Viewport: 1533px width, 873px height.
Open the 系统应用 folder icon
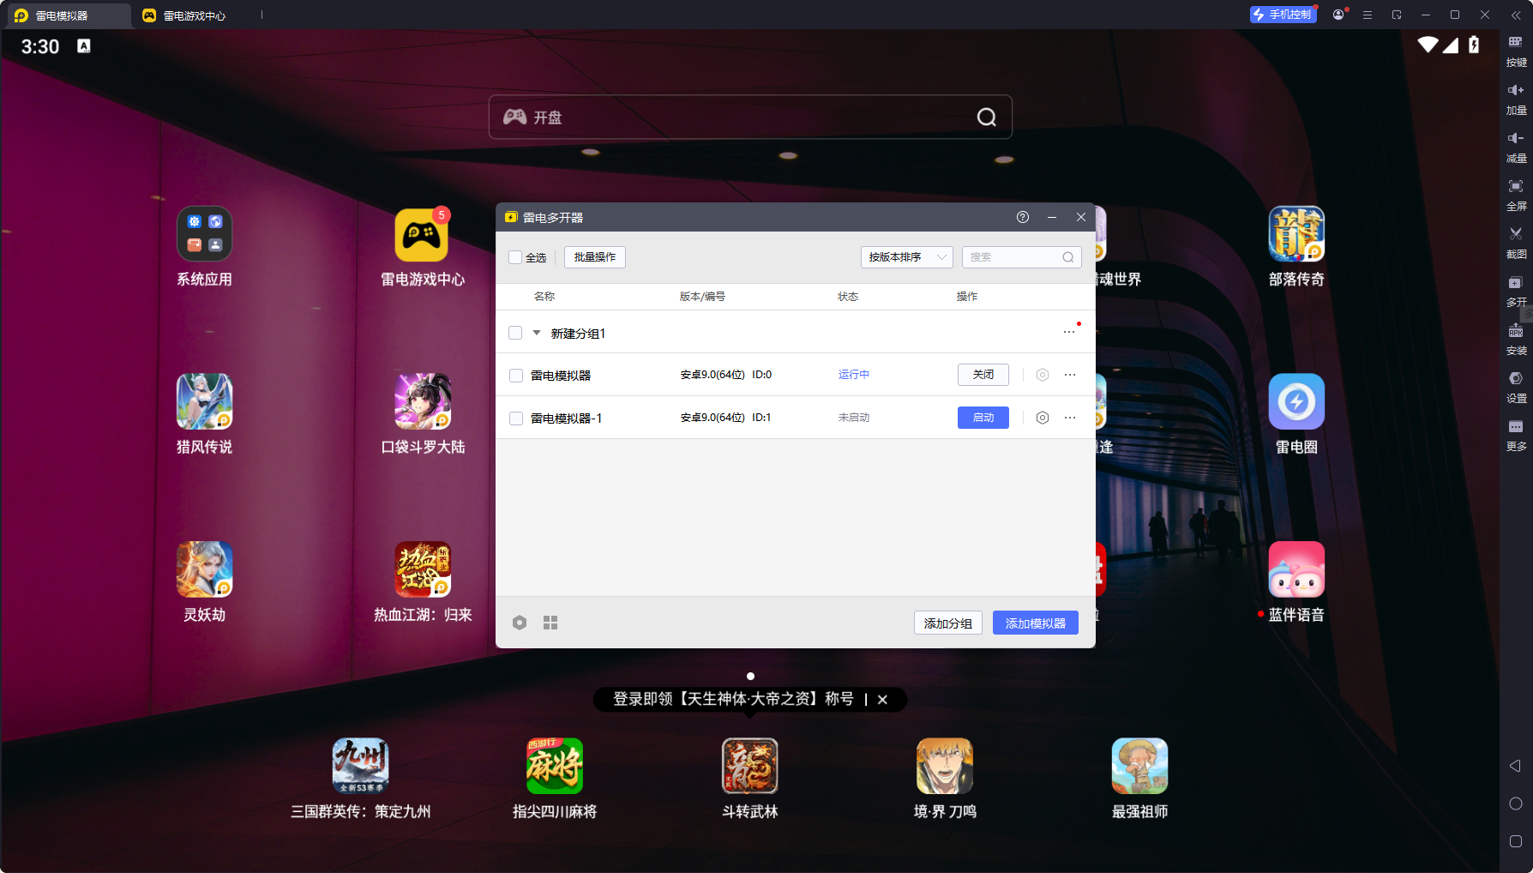204,234
